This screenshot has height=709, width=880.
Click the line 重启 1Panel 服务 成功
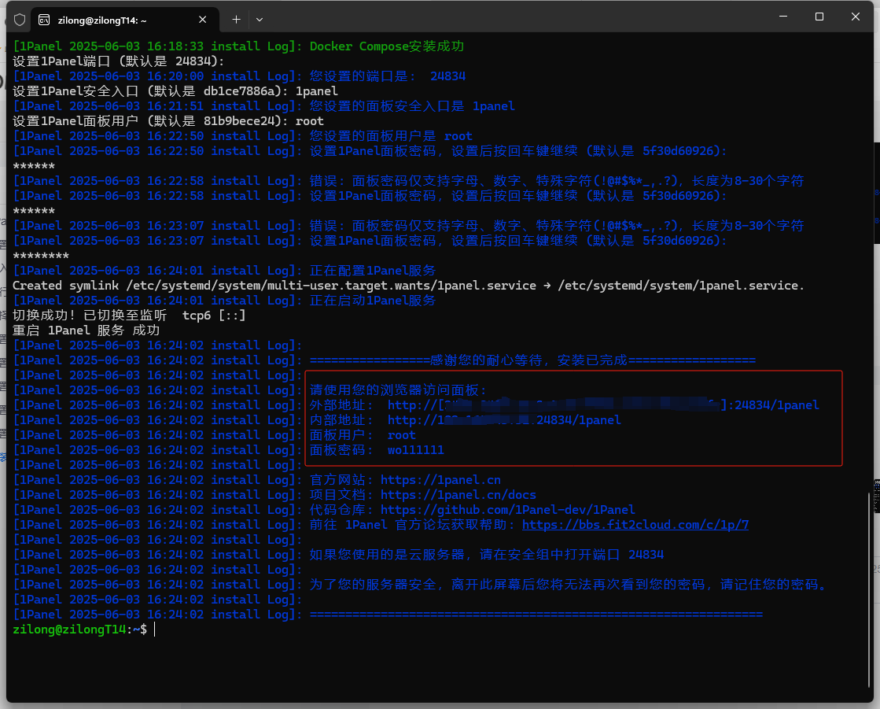86,330
